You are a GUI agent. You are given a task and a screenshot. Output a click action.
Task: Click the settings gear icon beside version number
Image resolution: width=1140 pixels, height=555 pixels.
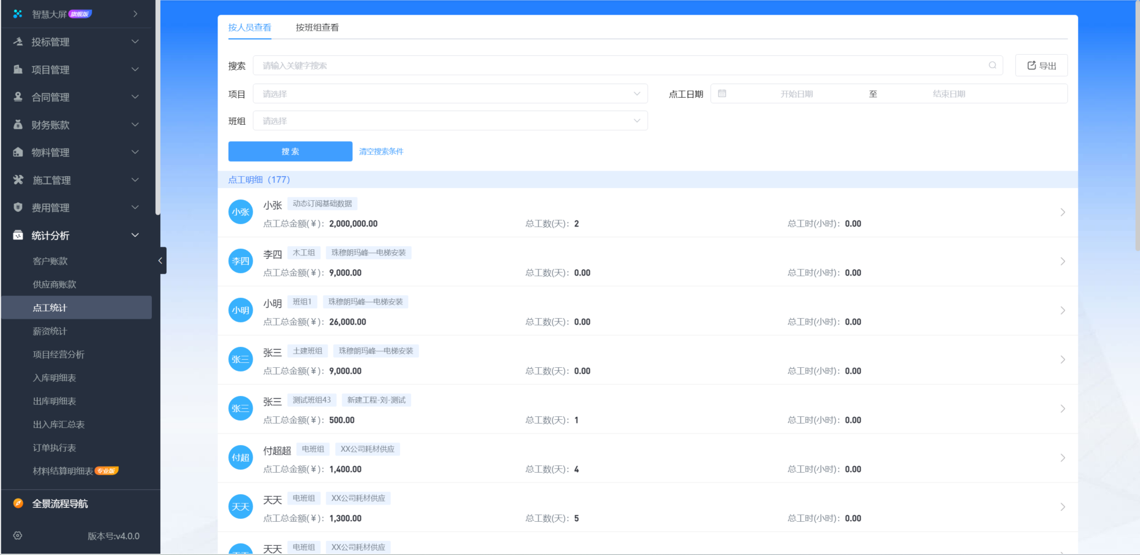pos(18,535)
